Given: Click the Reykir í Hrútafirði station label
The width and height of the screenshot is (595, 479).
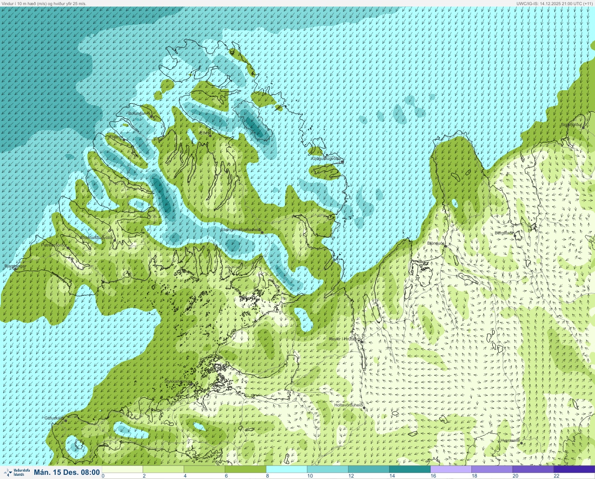Looking at the screenshot, I should click(345, 339).
